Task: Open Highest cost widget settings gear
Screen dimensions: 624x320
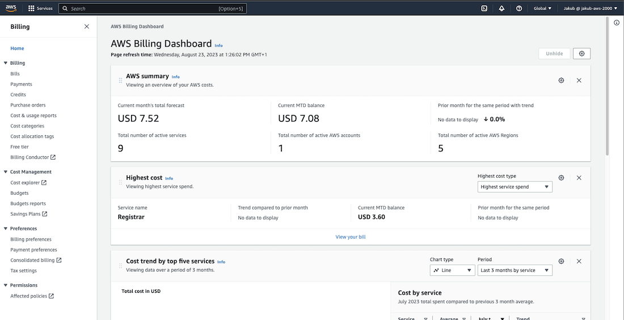Action: pyautogui.click(x=561, y=178)
